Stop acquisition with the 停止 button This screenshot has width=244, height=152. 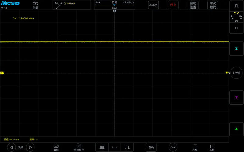point(173,5)
